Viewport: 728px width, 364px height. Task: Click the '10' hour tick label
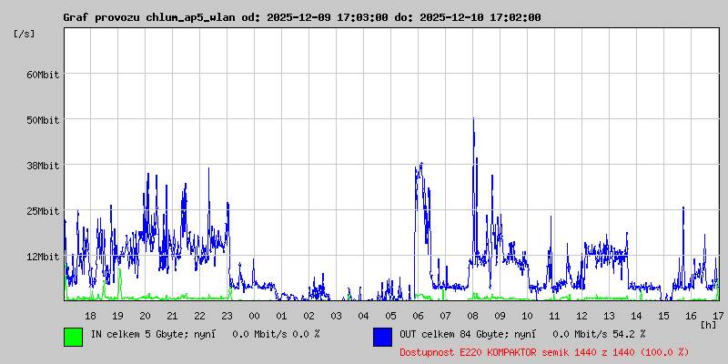coord(527,316)
